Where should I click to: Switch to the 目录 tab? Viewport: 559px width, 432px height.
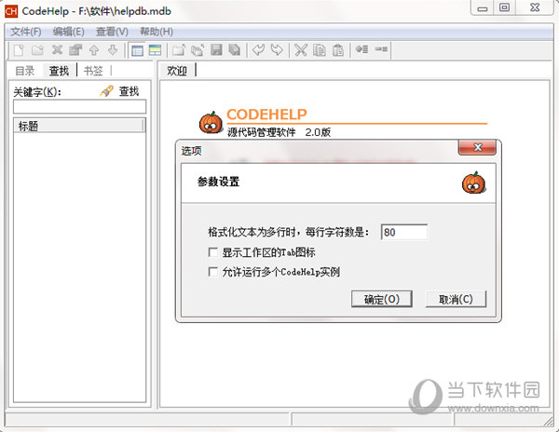click(x=25, y=71)
